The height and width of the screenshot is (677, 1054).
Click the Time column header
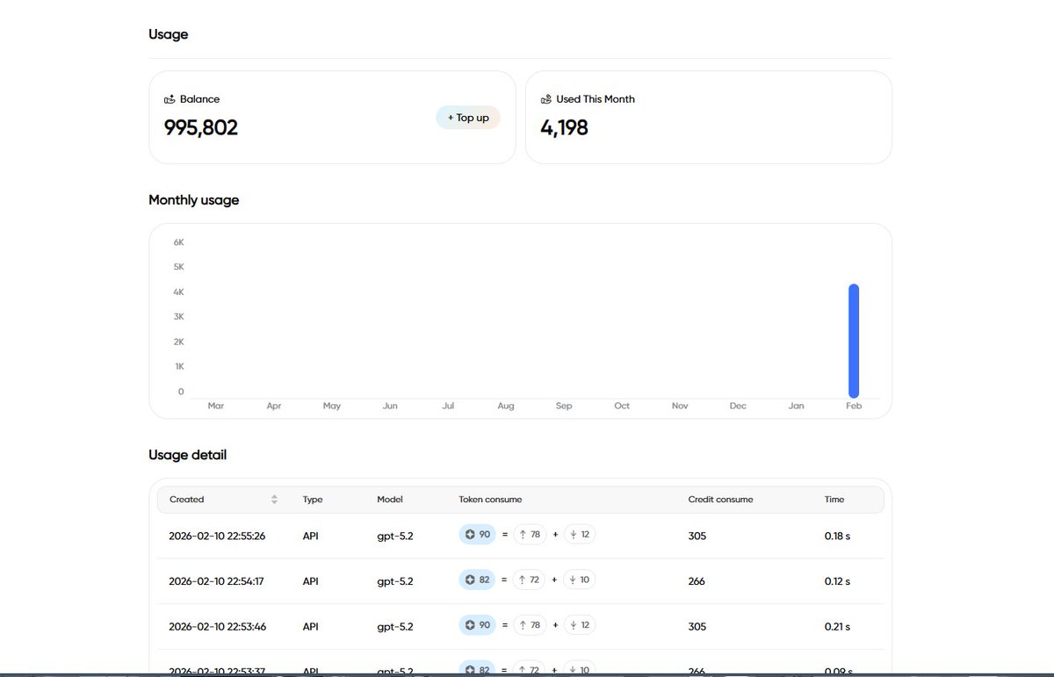click(x=834, y=500)
